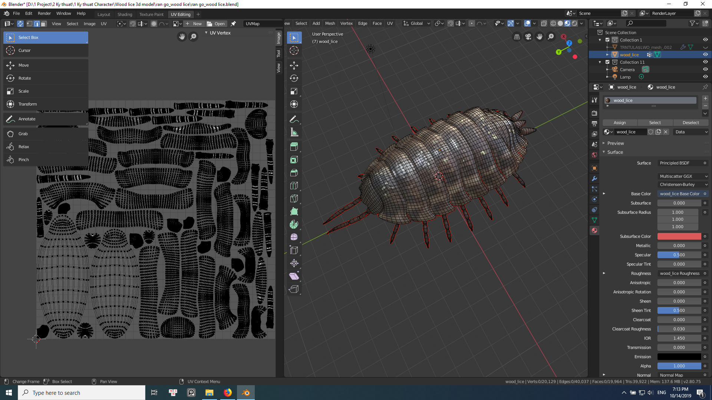Open the Material Properties sphere tab
712x400 pixels.
click(x=594, y=230)
